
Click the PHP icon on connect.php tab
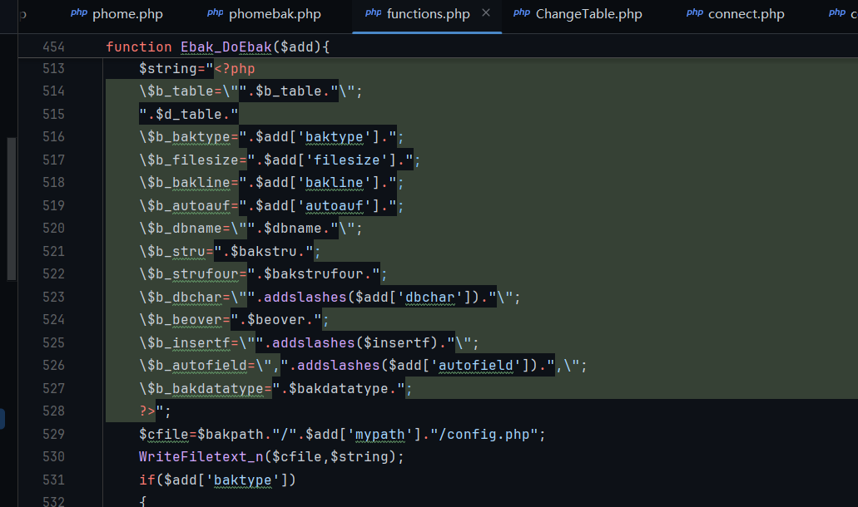(x=694, y=13)
